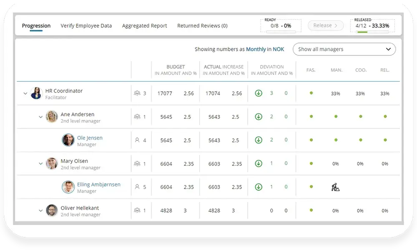Collapse the Oliver Hellekant row
Screen dimensions: 417x250
pos(41,211)
